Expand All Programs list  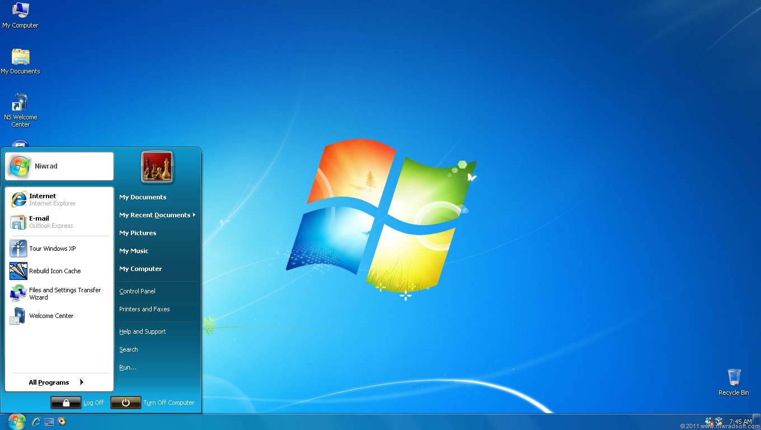click(56, 382)
